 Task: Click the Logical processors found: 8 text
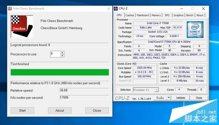click(30, 45)
